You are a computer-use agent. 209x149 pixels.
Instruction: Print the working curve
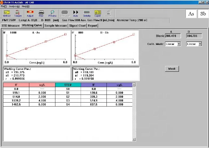pyautogui.click(x=41, y=14)
